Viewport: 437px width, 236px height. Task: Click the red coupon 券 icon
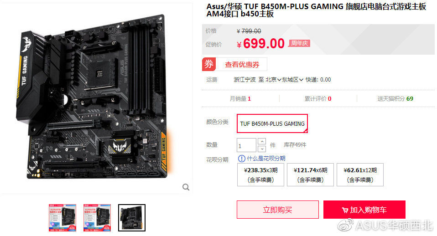coord(209,64)
